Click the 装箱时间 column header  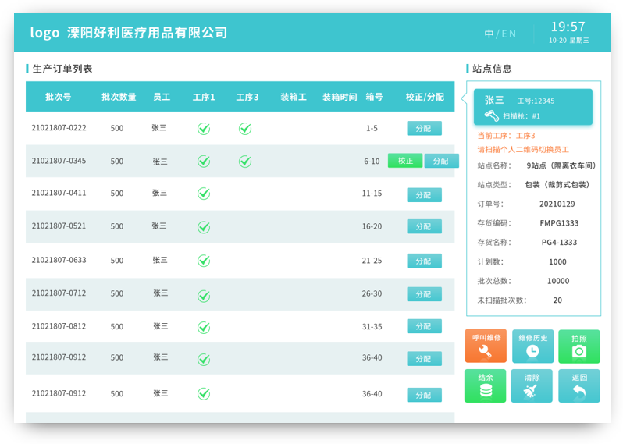pyautogui.click(x=340, y=97)
